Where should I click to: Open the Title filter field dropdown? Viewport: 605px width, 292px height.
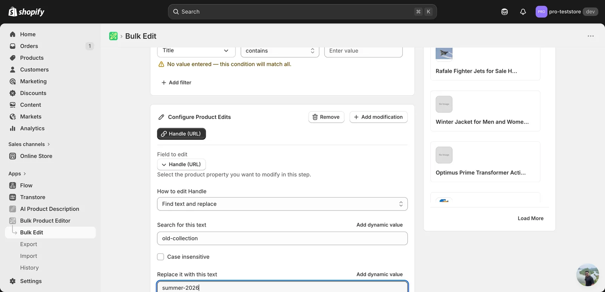click(x=196, y=51)
